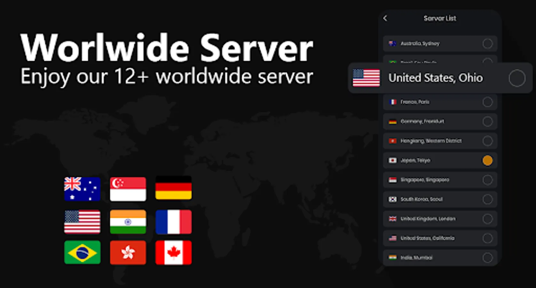Click the Japan flag in the Tokyo row

[392, 160]
